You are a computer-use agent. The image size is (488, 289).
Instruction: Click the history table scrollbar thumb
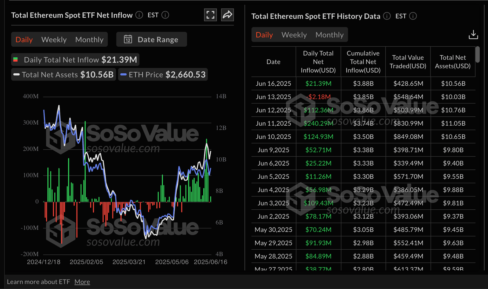pyautogui.click(x=477, y=55)
